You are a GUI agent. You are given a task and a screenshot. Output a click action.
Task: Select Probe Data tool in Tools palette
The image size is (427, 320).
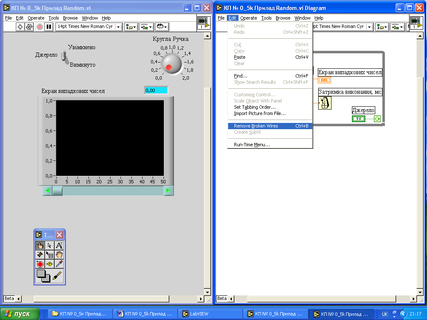(x=49, y=264)
